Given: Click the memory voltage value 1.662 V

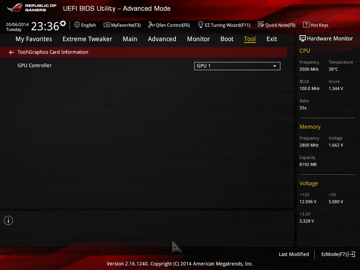Looking at the screenshot, I should (336, 145).
